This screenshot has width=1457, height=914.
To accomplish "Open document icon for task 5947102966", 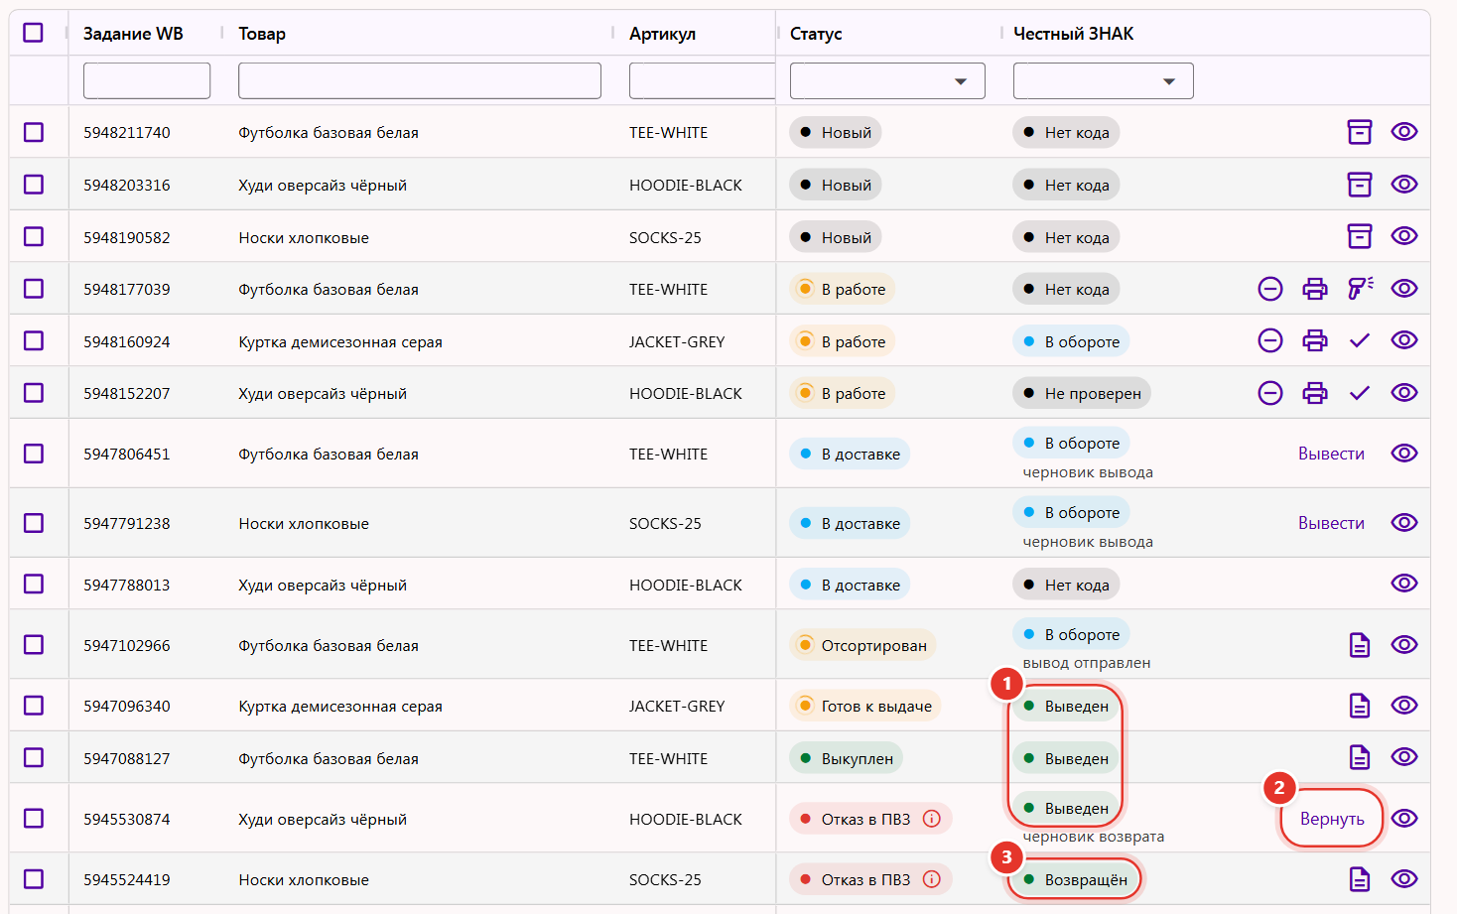I will tap(1360, 645).
